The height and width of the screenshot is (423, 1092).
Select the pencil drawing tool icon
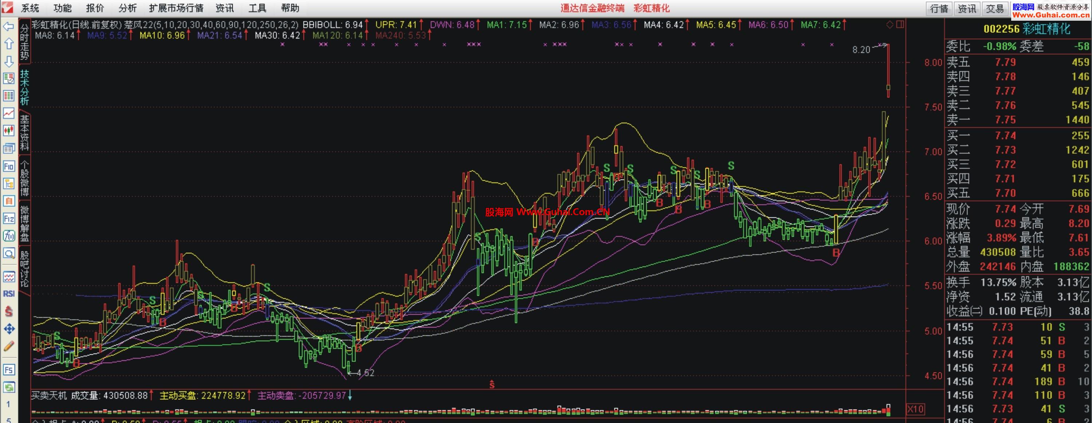(8, 346)
